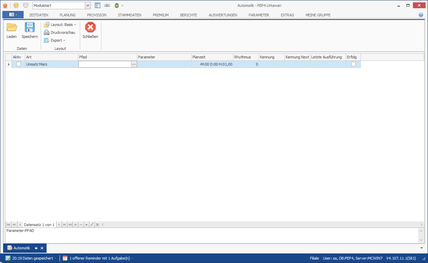Click the heart favorites icon in title bar
The height and width of the screenshot is (263, 428).
point(26,5)
